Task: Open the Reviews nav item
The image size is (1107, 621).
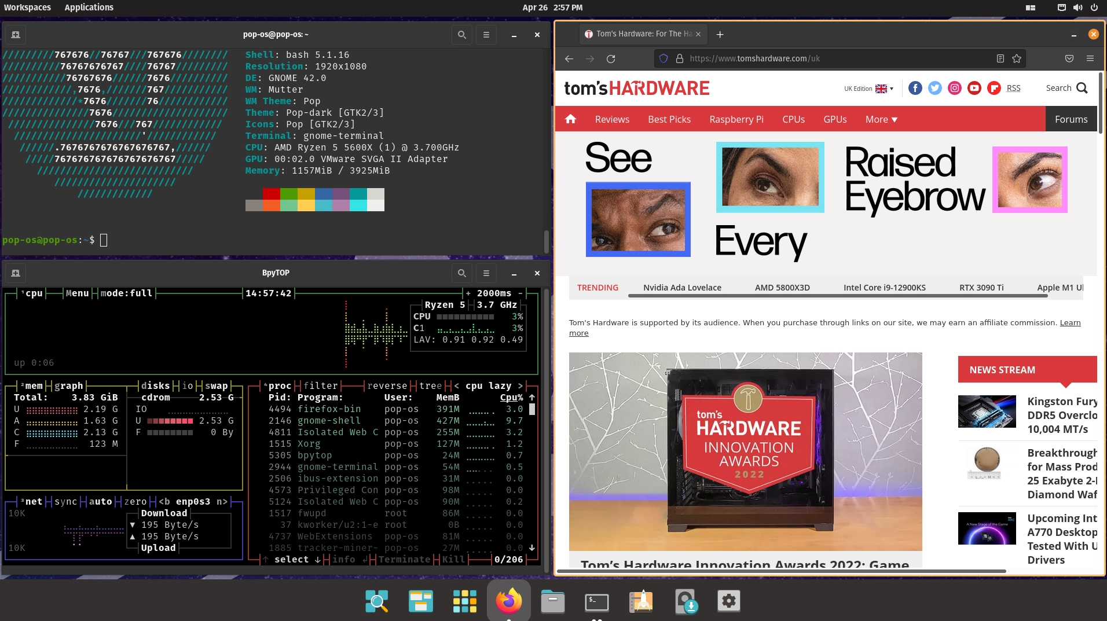Action: coord(612,119)
